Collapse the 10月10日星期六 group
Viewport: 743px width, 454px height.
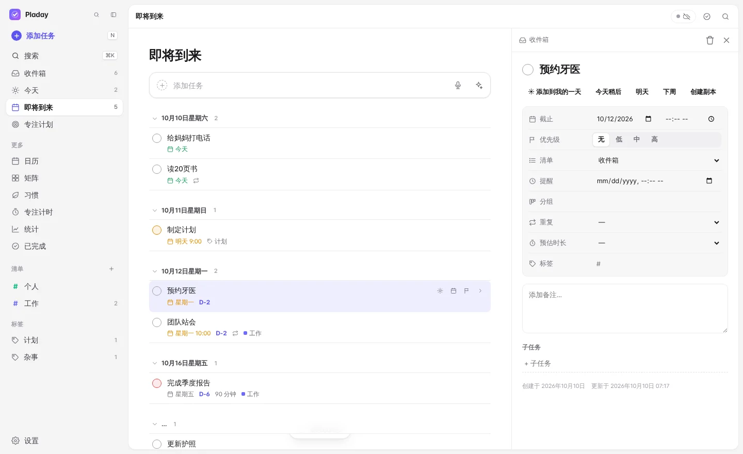154,119
